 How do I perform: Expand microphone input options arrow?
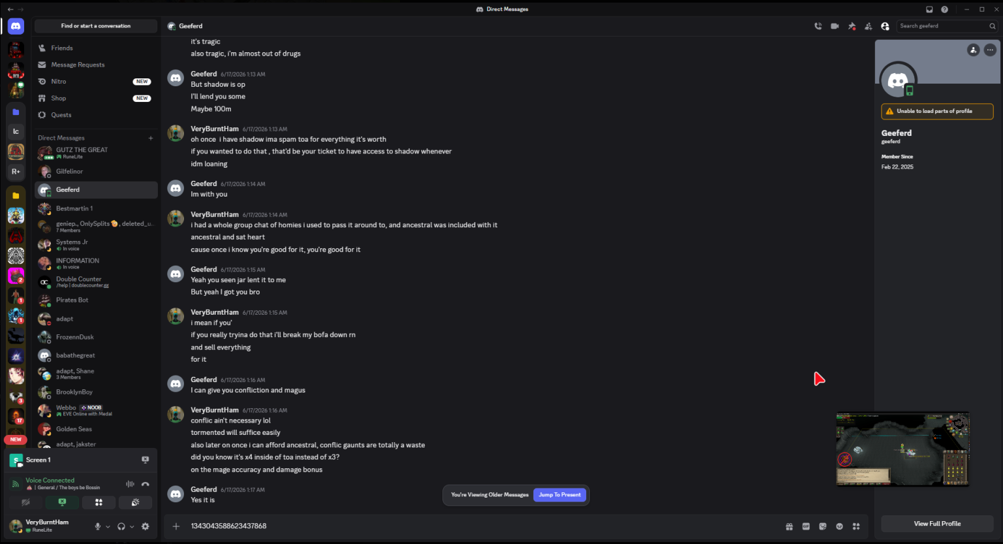108,526
